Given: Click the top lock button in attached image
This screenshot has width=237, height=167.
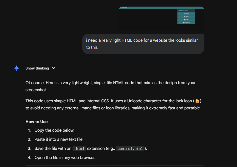Looking at the screenshot, I should [186, 14].
